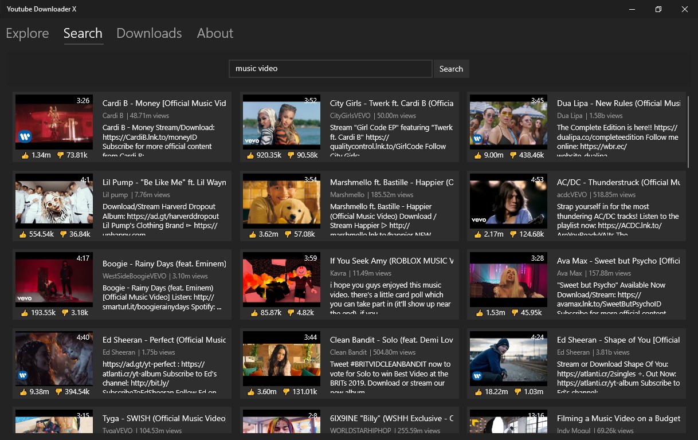The width and height of the screenshot is (698, 440).
Task: Click dislike icon on Shape of You card
Action: [517, 392]
